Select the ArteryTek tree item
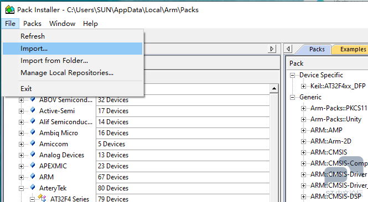The width and height of the screenshot is (368, 202). pyautogui.click(x=53, y=188)
